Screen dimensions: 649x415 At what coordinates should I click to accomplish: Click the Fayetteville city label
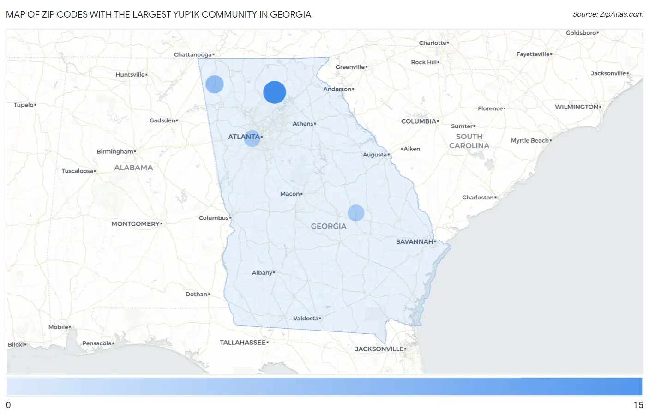[x=533, y=54]
